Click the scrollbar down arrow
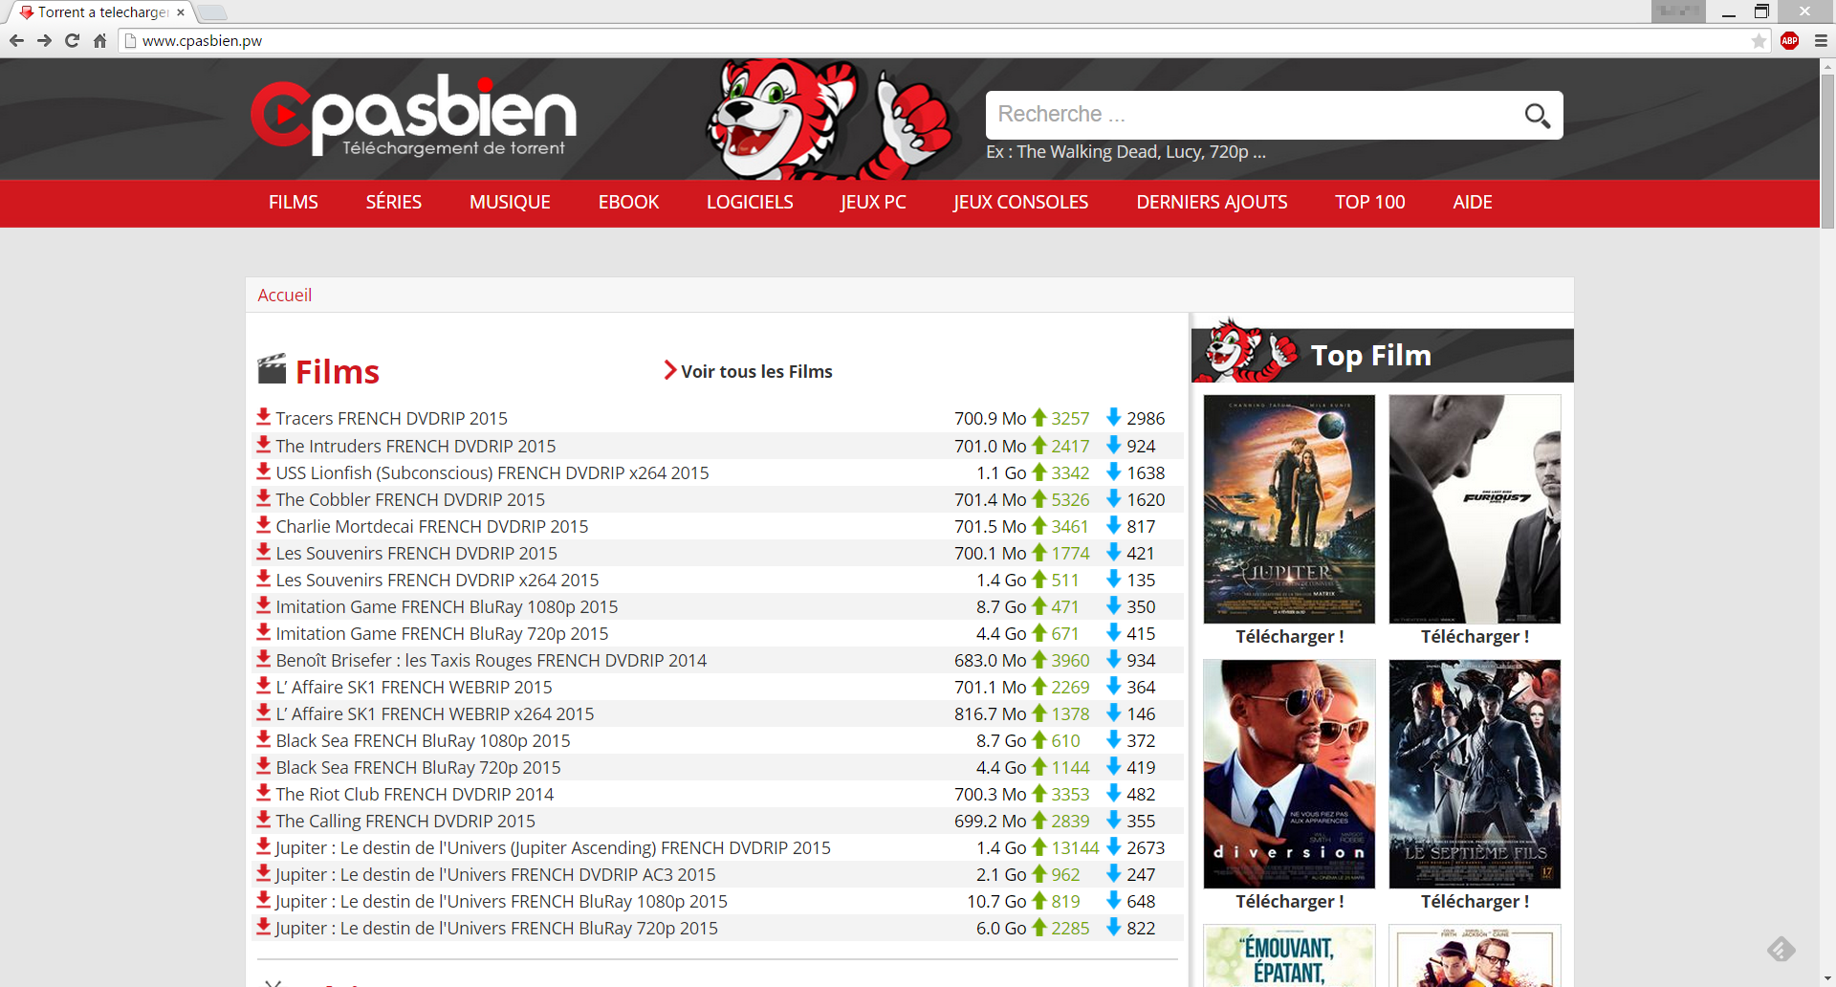 click(1827, 979)
